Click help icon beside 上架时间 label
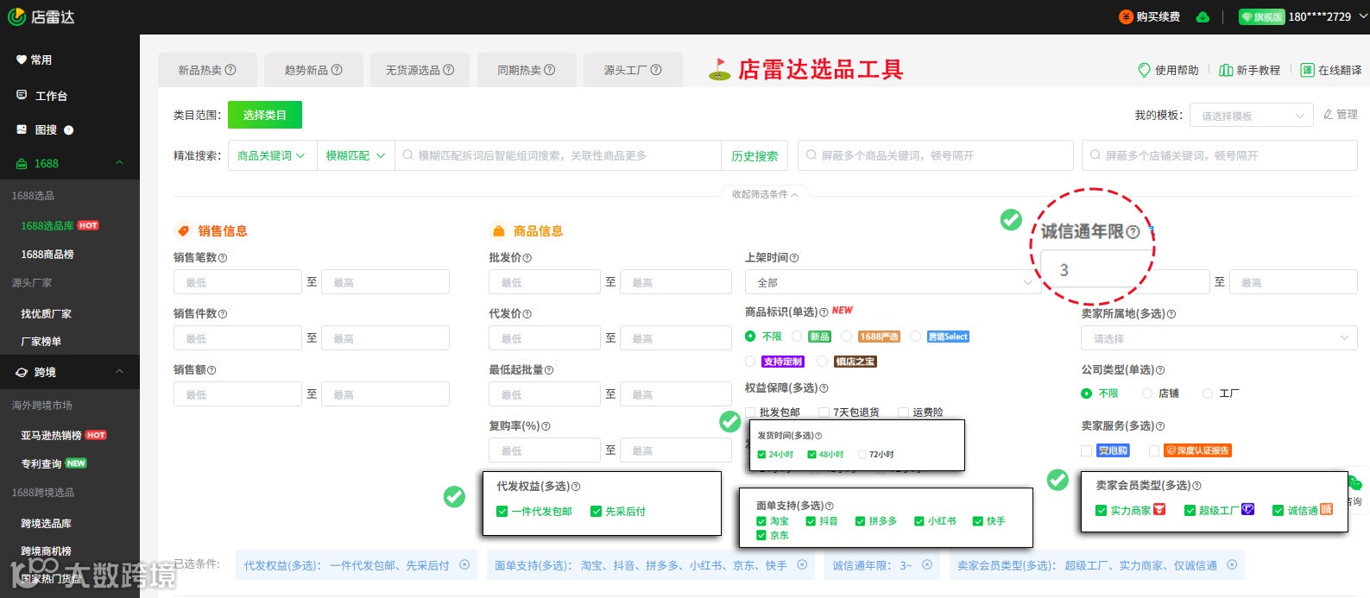The height and width of the screenshot is (598, 1370). (794, 258)
